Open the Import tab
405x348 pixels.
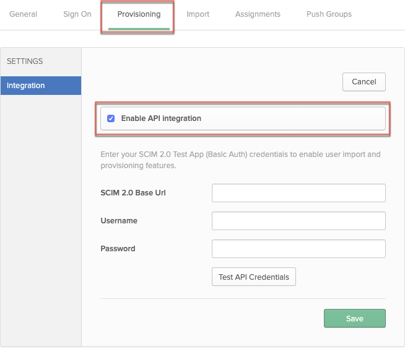click(198, 14)
